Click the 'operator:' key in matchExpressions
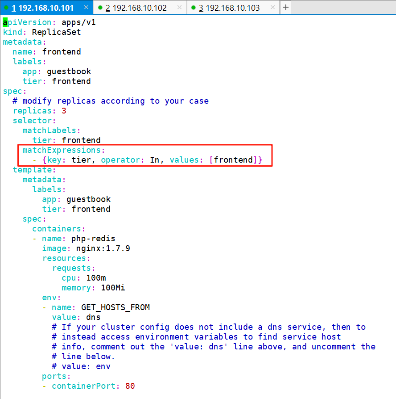This screenshot has width=396, height=399. click(x=123, y=160)
